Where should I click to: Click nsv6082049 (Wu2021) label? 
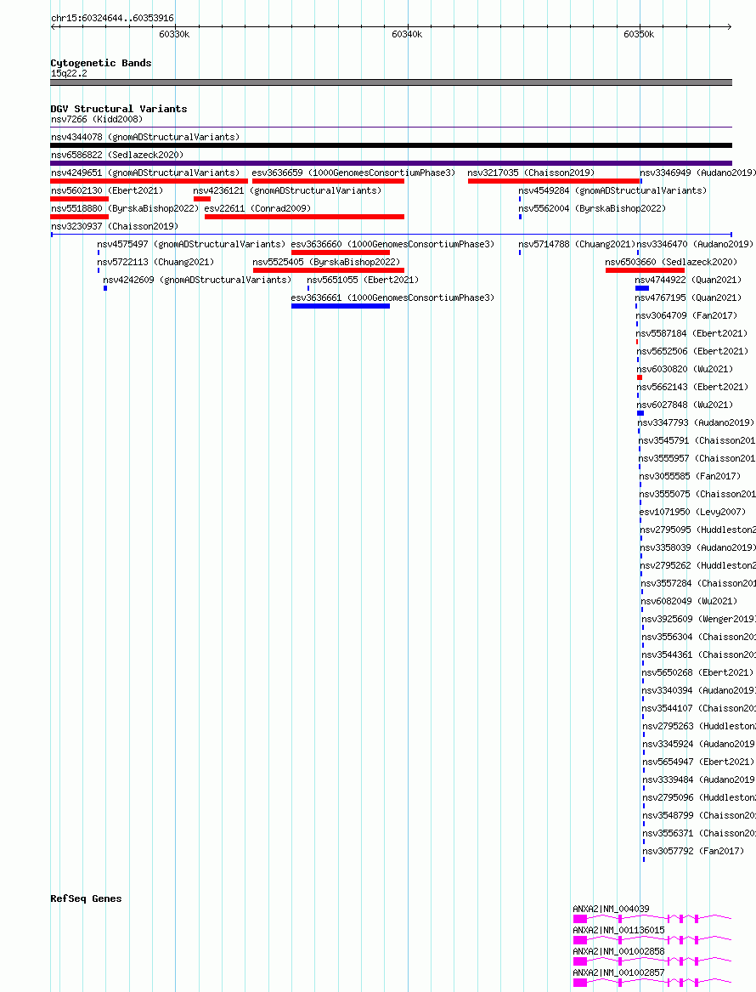click(689, 601)
